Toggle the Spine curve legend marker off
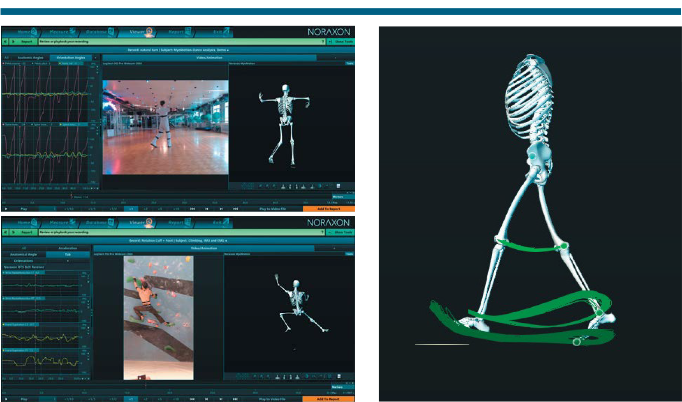This screenshot has height=402, width=682. (4, 125)
